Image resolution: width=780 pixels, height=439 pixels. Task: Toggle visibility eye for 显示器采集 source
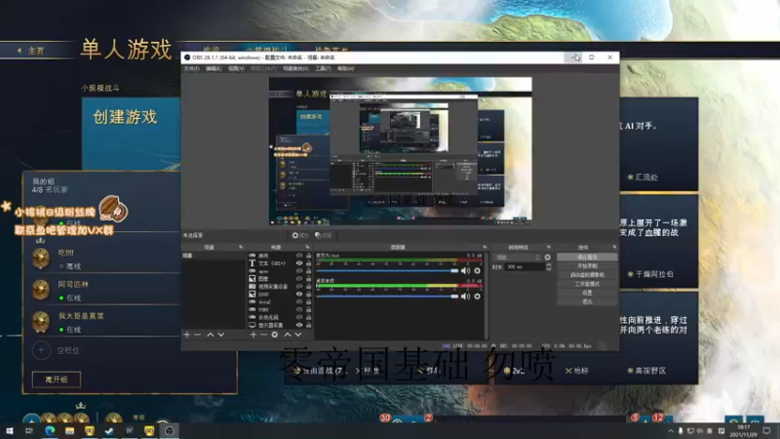(x=299, y=325)
